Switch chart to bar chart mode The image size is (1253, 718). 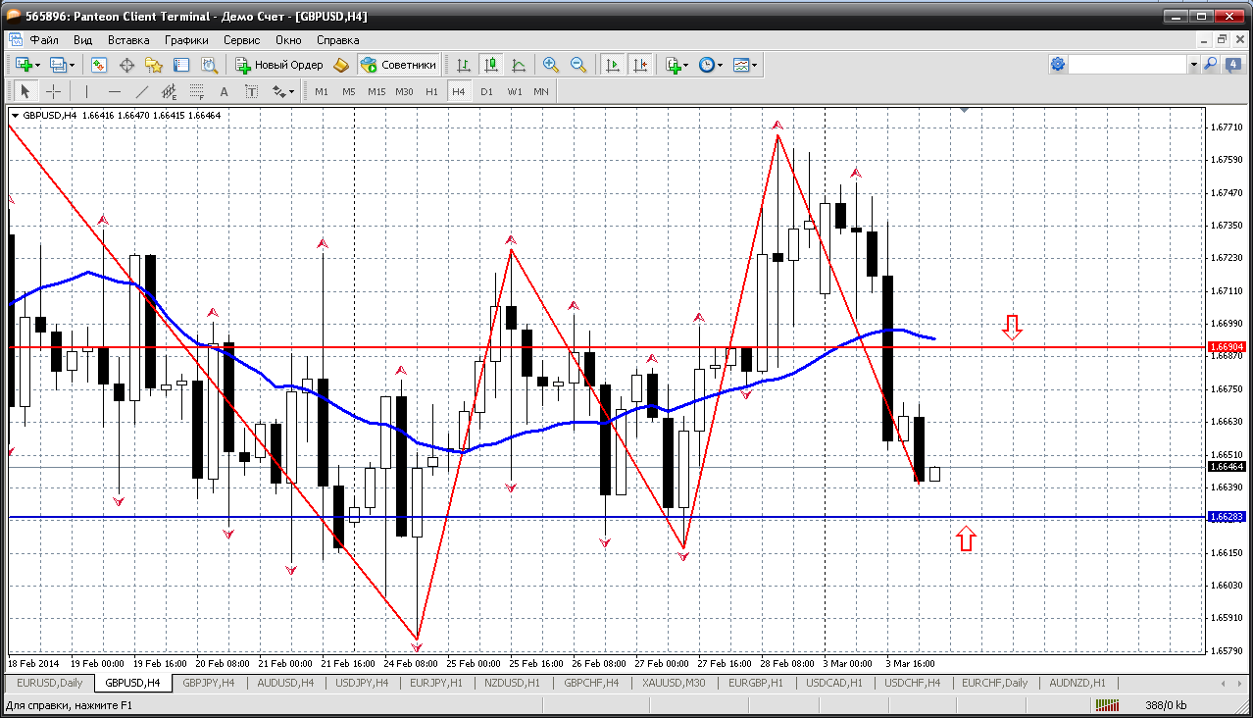tap(464, 65)
